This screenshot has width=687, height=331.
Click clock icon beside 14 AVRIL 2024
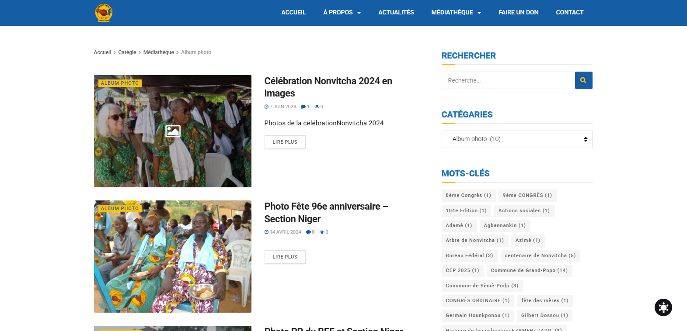(x=266, y=232)
